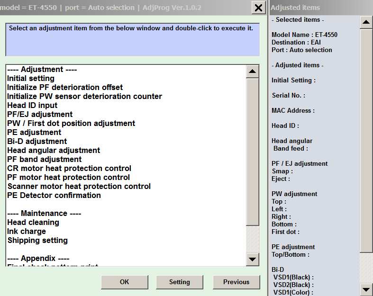The width and height of the screenshot is (373, 296).
Task: Select the Shipping setting item
Action: click(37, 241)
